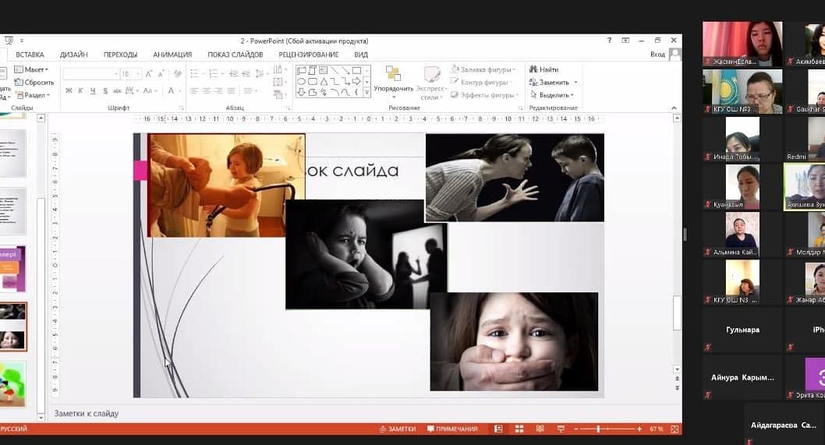Toggle bold (Ж) formatting
825x445 pixels.
pyautogui.click(x=69, y=91)
